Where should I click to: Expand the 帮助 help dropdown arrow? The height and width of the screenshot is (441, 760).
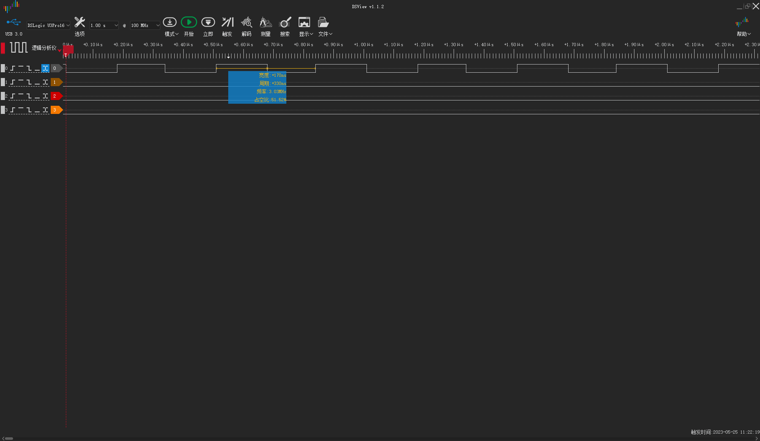pos(749,34)
